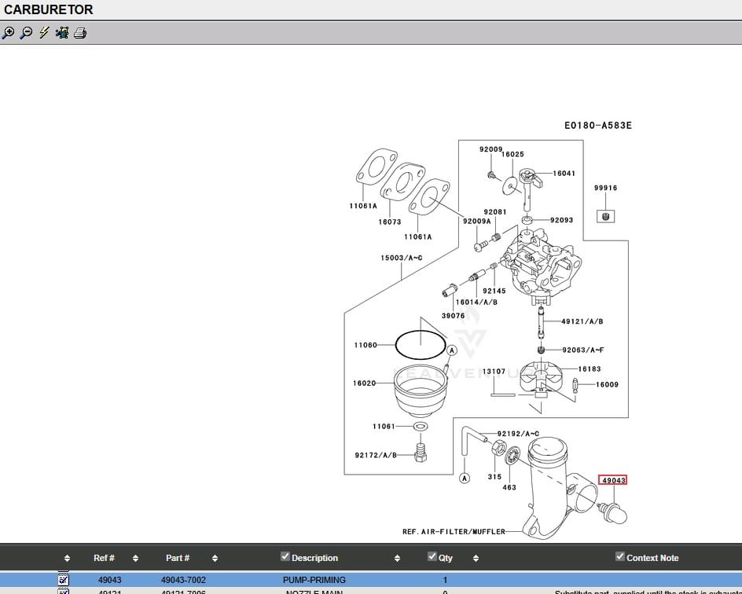Click sort arrows right after Part # header
Image resolution: width=742 pixels, height=594 pixels.
pyautogui.click(x=215, y=559)
